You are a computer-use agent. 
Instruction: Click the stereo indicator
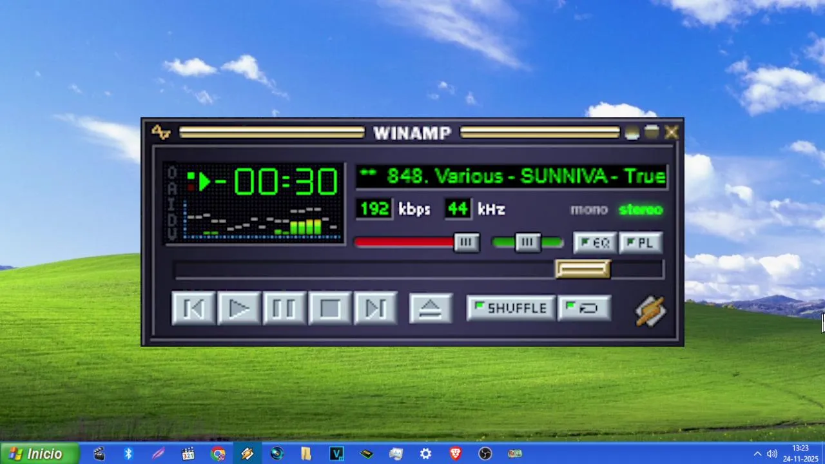point(641,209)
